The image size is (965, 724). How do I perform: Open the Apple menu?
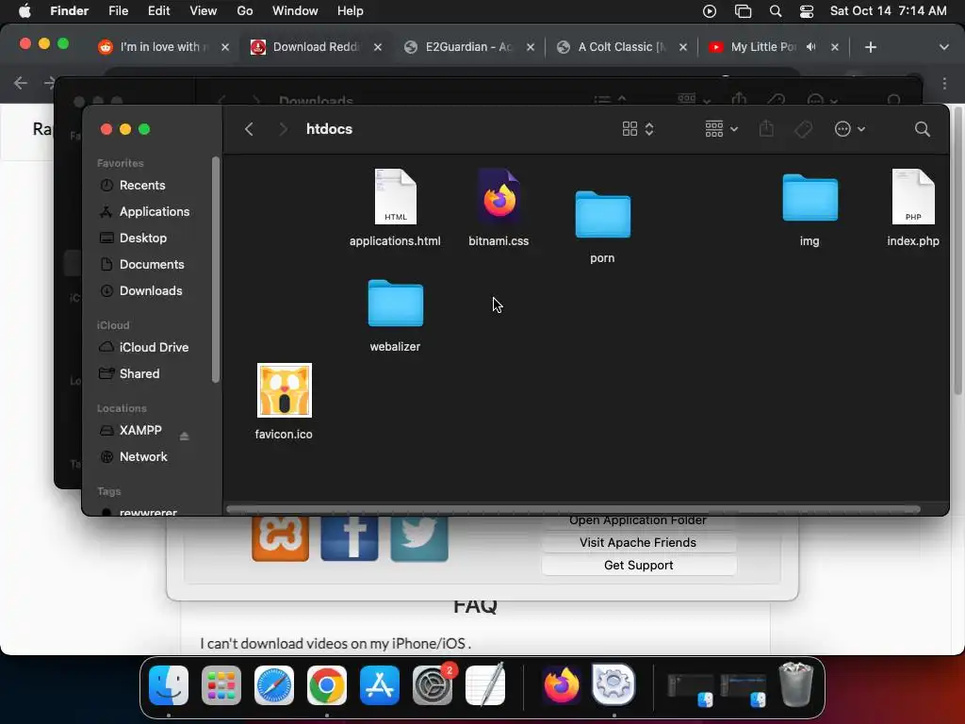pyautogui.click(x=25, y=11)
